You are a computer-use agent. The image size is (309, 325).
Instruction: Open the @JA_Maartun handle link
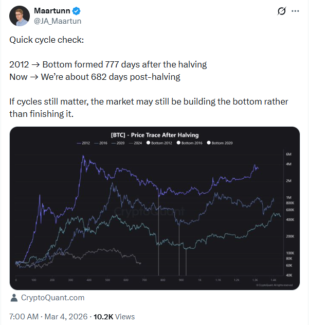pos(57,21)
